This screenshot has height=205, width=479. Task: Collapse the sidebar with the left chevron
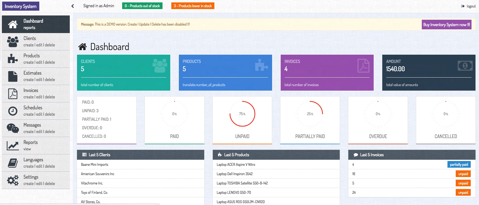[x=72, y=6]
